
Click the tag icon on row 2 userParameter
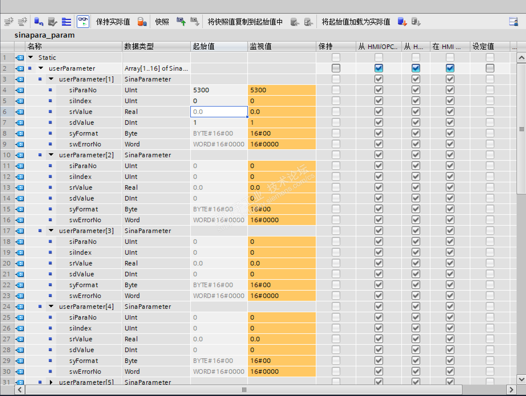pos(20,69)
